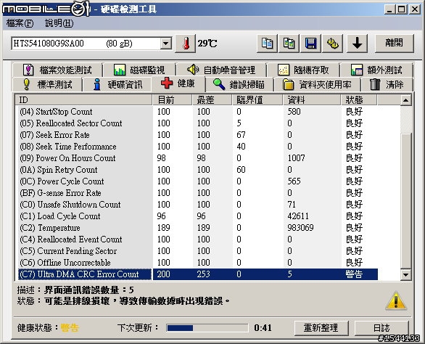Open the 說明(H) menu
The width and height of the screenshot is (425, 344).
(x=59, y=23)
